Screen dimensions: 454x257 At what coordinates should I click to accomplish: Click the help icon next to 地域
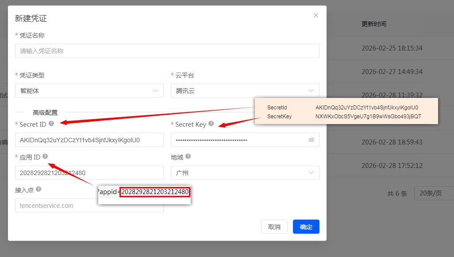pyautogui.click(x=188, y=156)
